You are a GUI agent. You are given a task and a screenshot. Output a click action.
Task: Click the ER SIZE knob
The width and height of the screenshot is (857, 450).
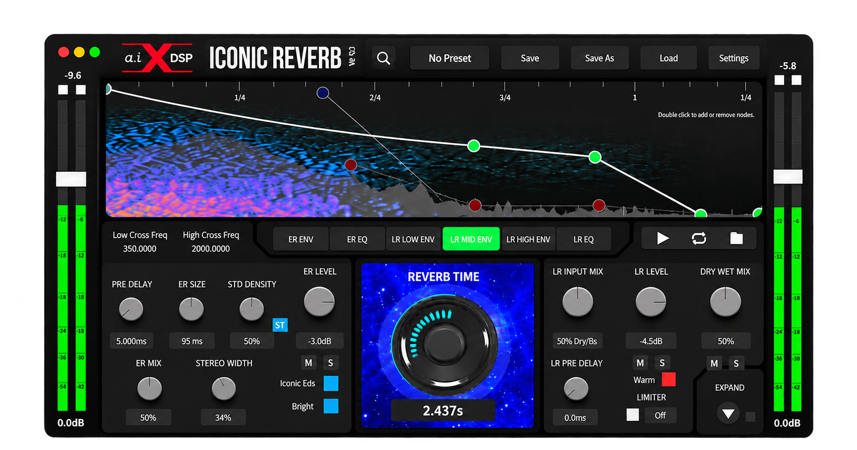click(191, 309)
